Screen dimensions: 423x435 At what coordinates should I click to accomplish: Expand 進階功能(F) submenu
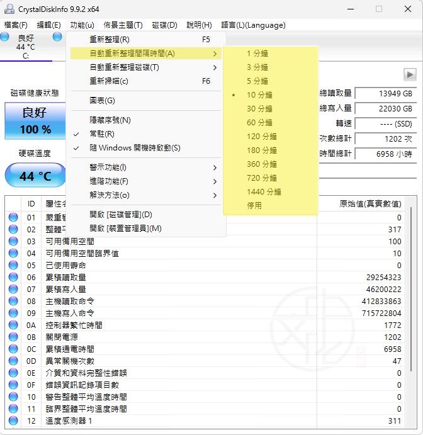coord(146,181)
